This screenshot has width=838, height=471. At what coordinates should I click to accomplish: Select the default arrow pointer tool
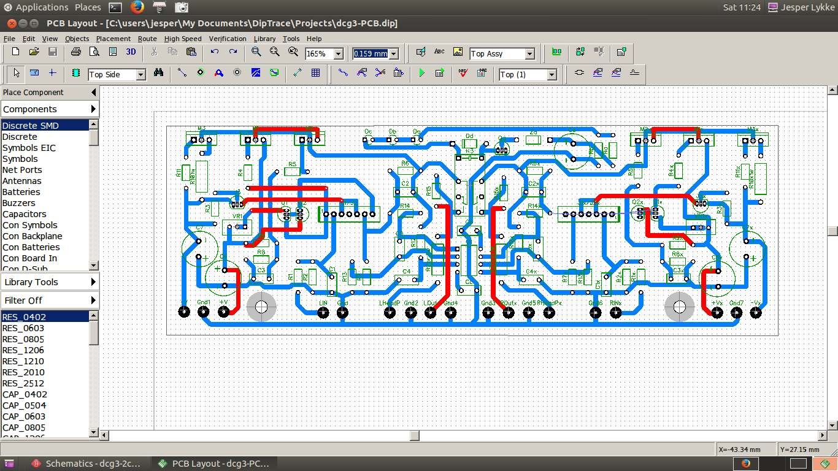tap(17, 73)
